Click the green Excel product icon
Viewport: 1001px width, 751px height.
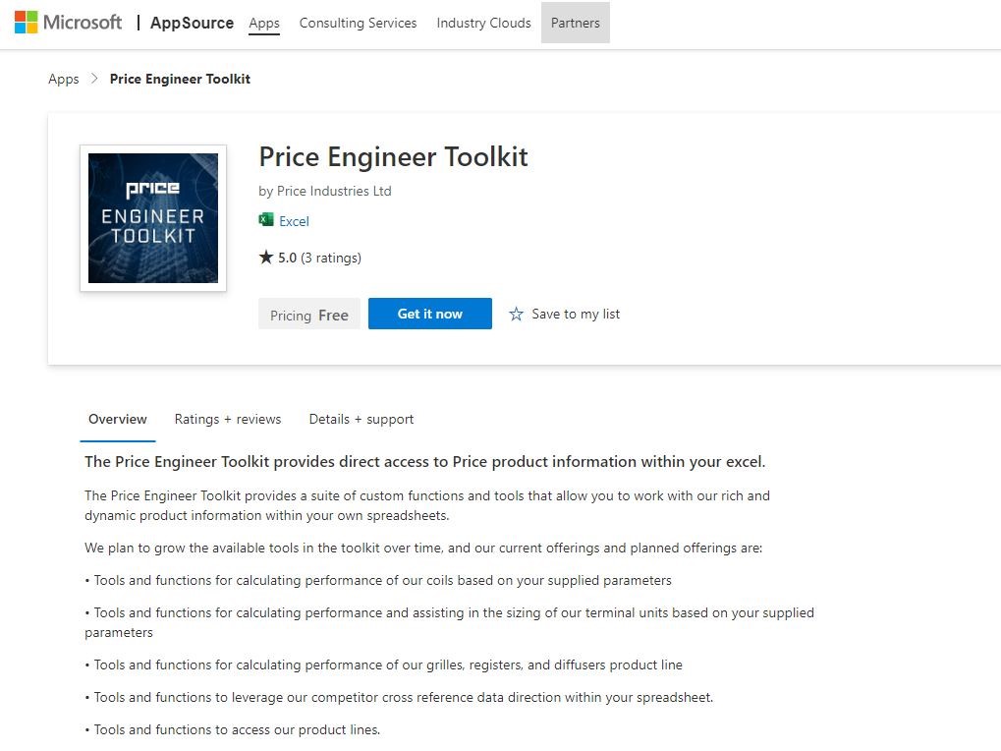pos(266,220)
